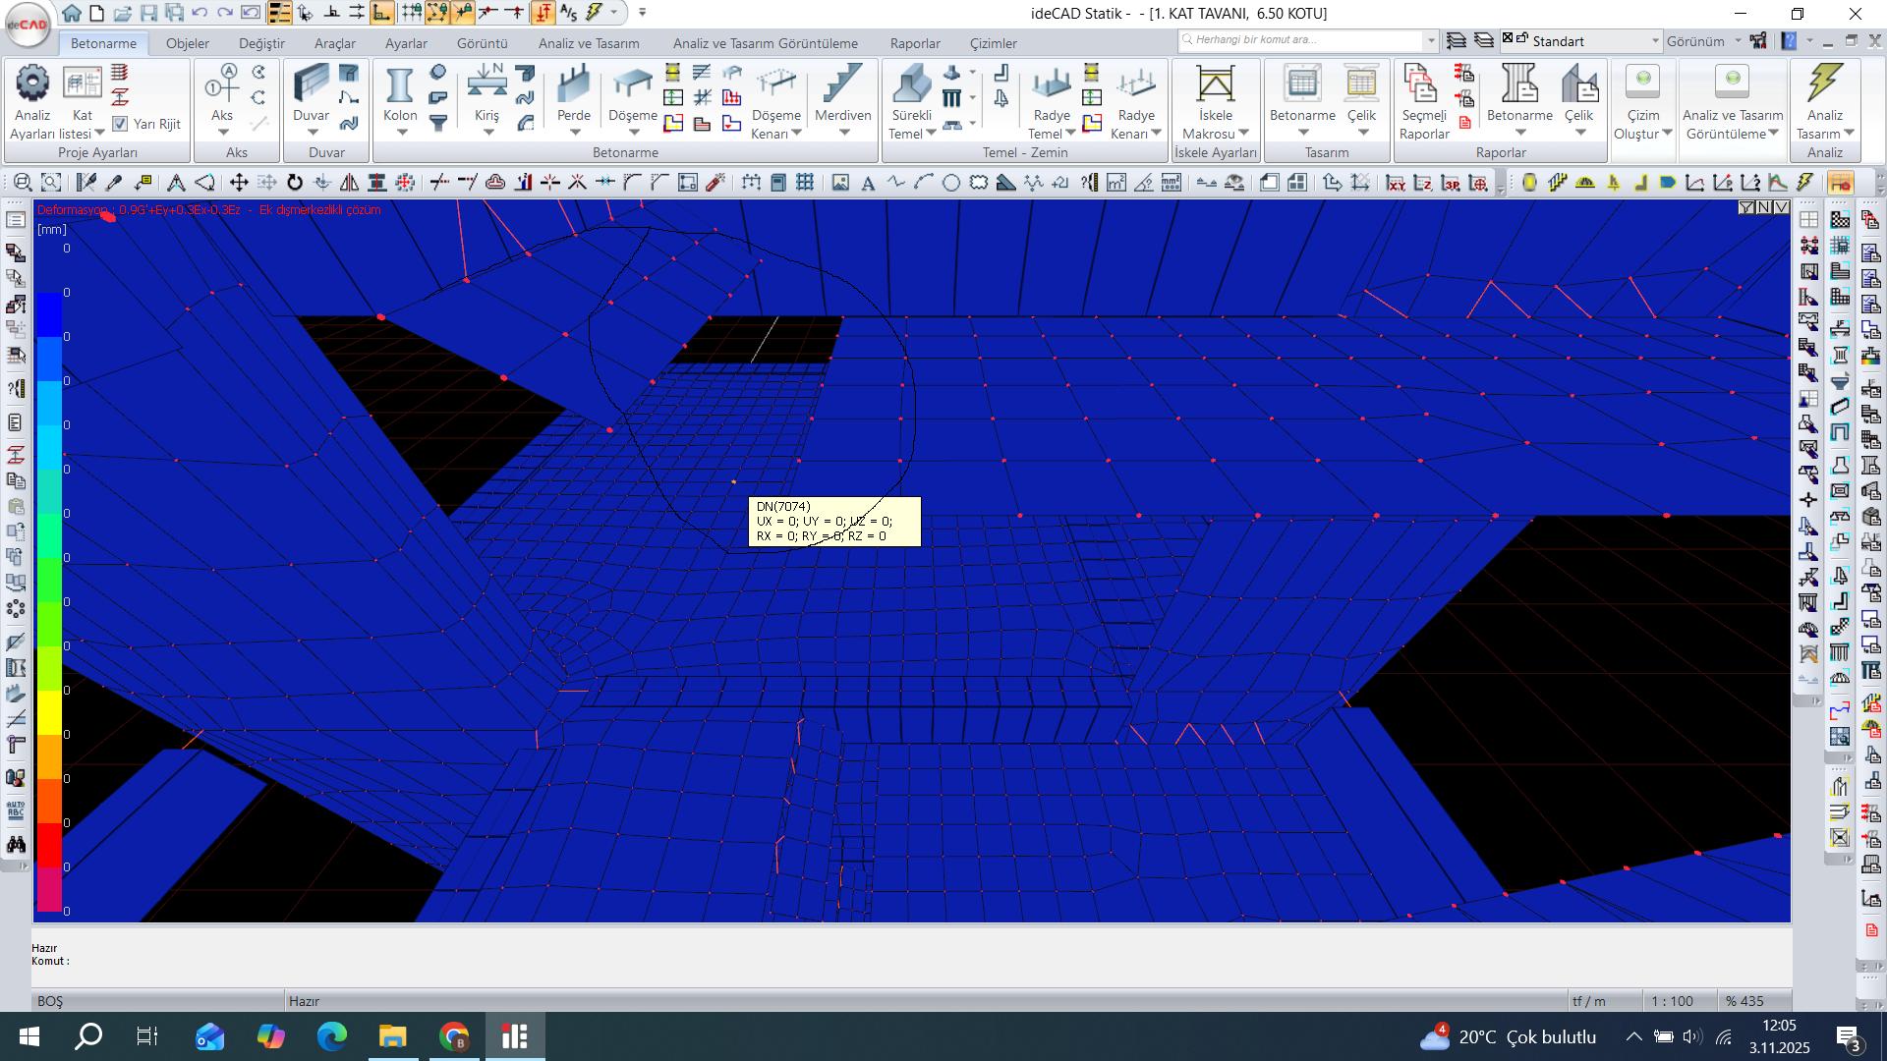
Task: Click the blue swatch in color legend
Action: [x=49, y=314]
